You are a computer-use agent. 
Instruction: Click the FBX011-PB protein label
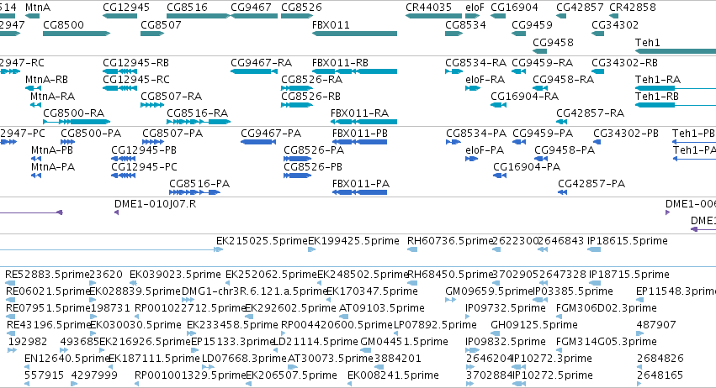click(360, 134)
